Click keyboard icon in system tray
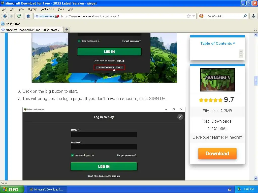258x193 pixels. (230, 189)
